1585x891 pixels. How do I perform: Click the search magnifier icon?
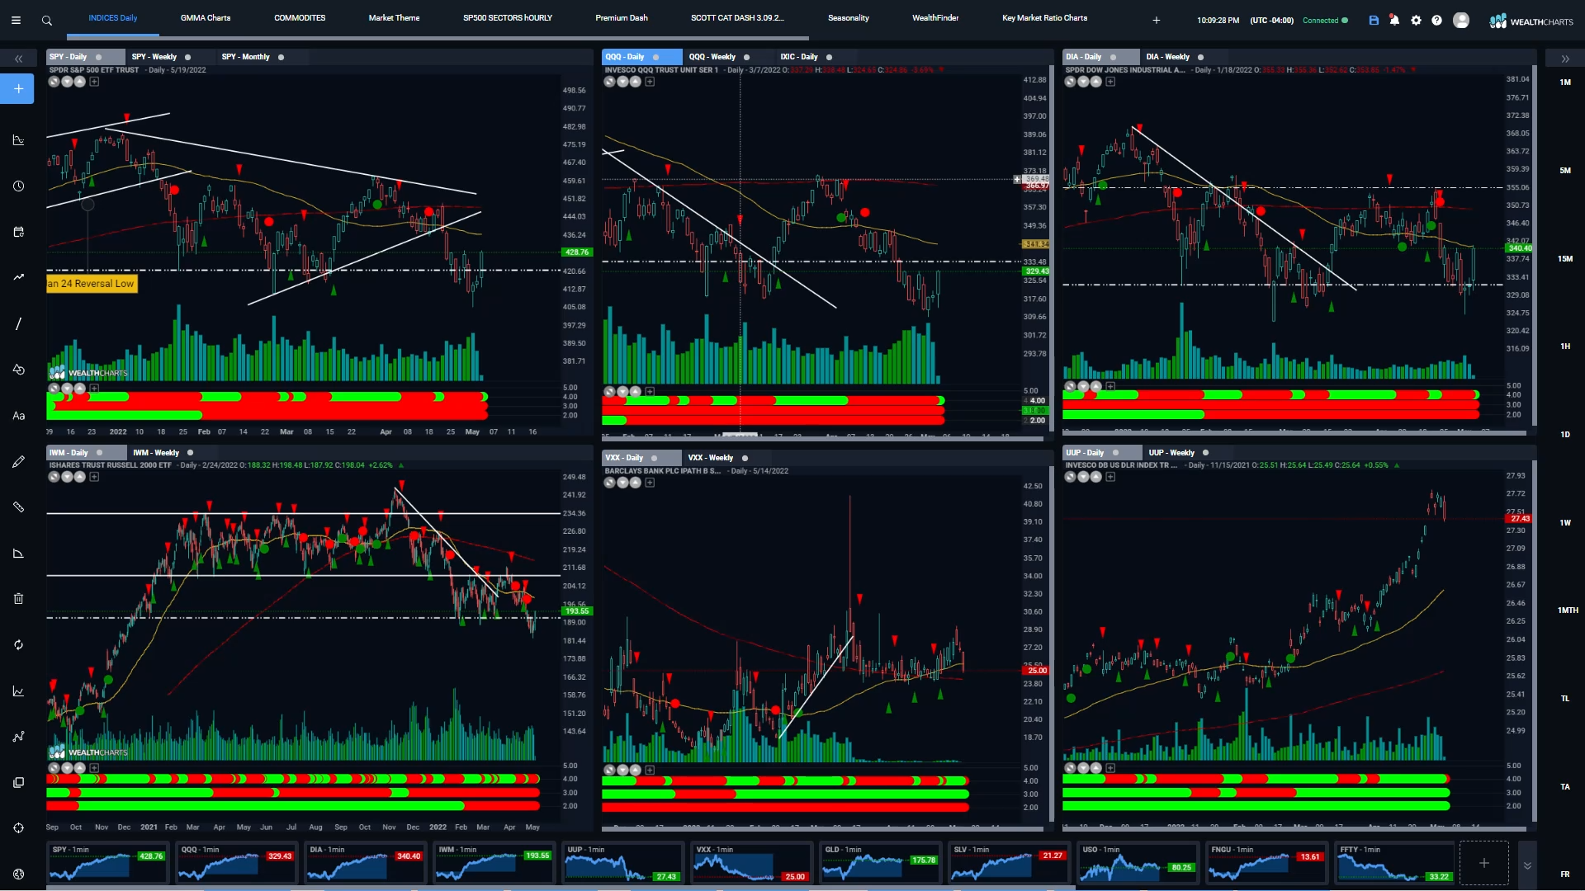click(x=47, y=21)
